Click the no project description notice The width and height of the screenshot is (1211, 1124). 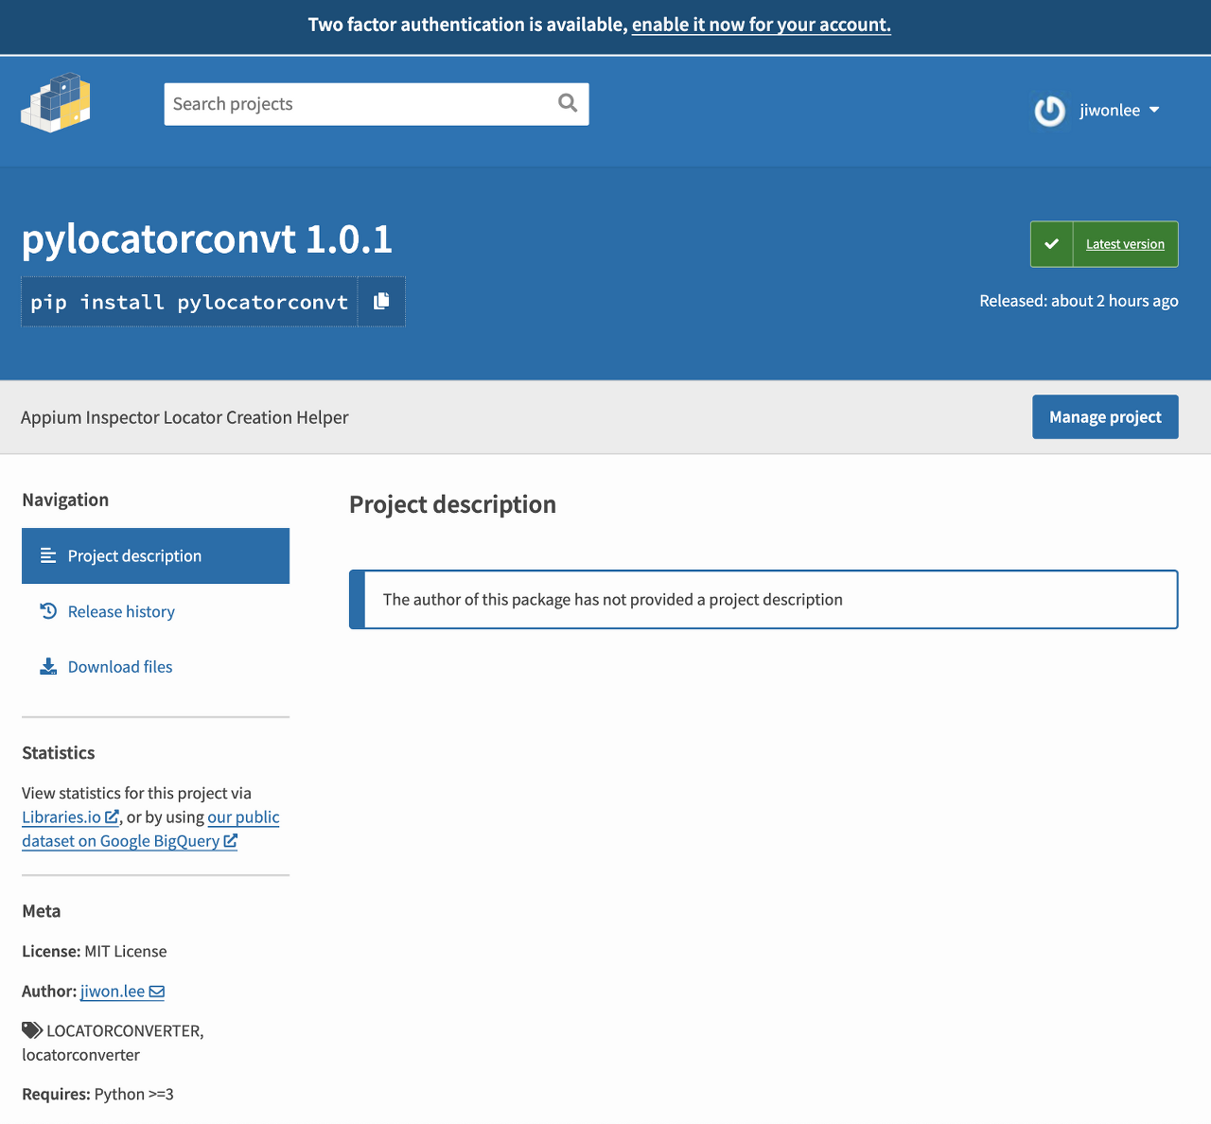[763, 599]
